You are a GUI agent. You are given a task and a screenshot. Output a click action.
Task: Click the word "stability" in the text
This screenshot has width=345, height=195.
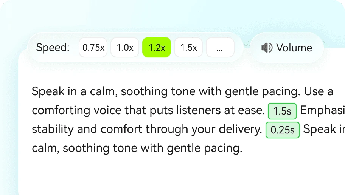pyautogui.click(x=53, y=130)
